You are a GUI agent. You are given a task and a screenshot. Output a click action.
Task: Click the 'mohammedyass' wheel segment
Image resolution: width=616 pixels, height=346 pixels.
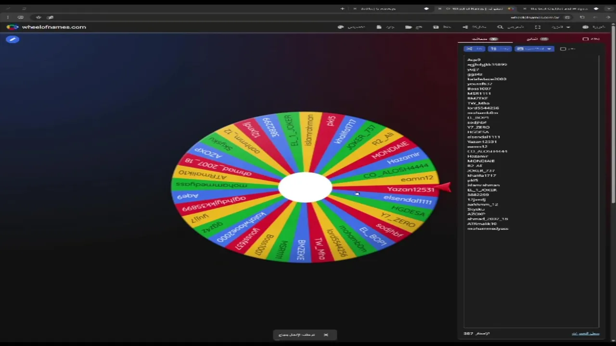[x=212, y=185]
